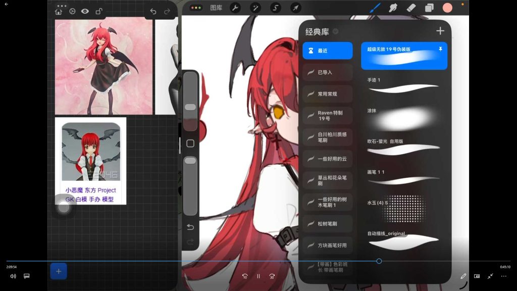The width and height of the screenshot is (517, 291).
Task: Open home in the reference app
Action: click(59, 12)
